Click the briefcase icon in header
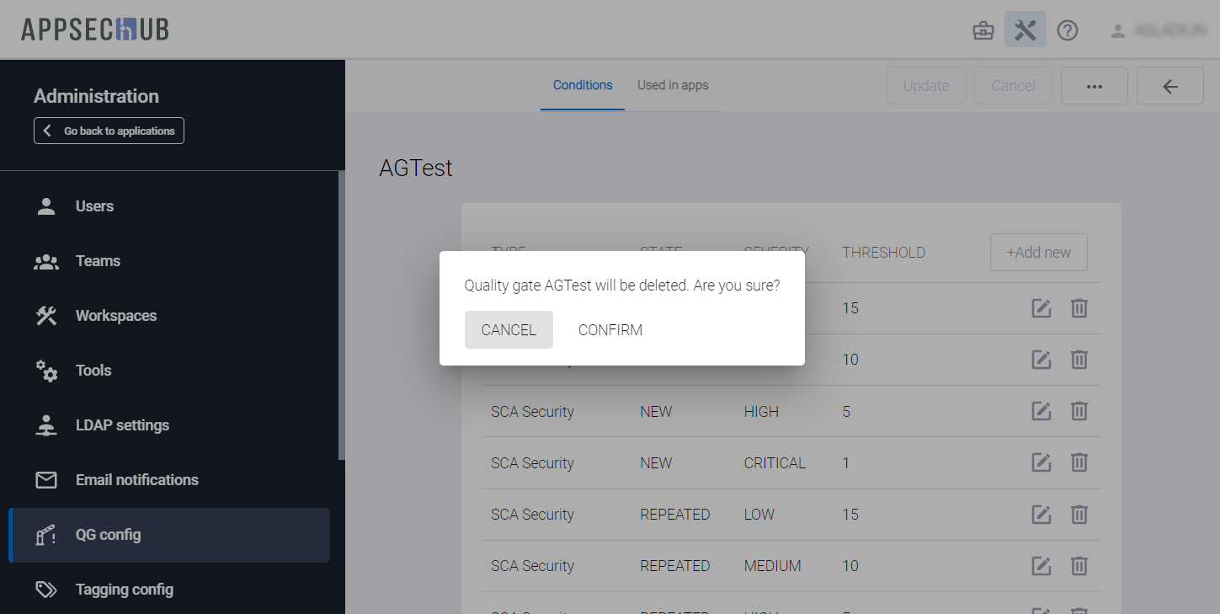 coord(983,31)
